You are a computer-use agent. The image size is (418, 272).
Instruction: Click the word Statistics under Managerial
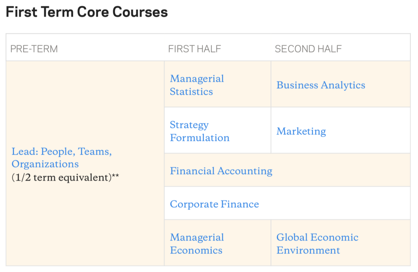[x=191, y=91]
